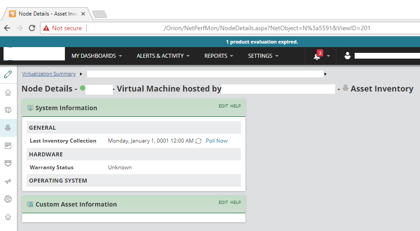Click the Warranty Status label
Image resolution: width=420 pixels, height=231 pixels.
[x=52, y=167]
